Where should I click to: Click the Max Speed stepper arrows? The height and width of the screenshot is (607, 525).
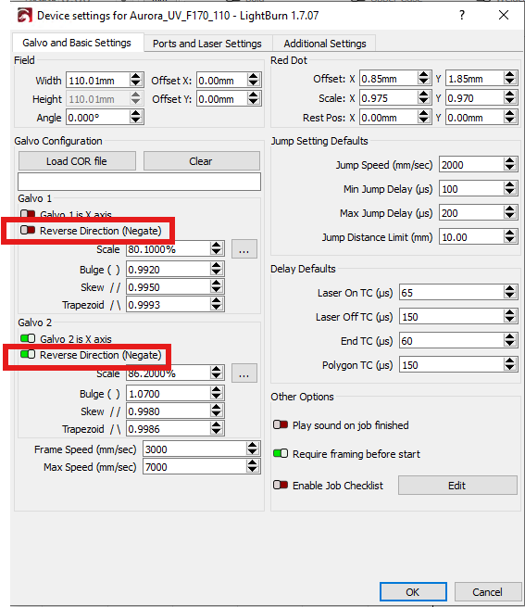(253, 466)
